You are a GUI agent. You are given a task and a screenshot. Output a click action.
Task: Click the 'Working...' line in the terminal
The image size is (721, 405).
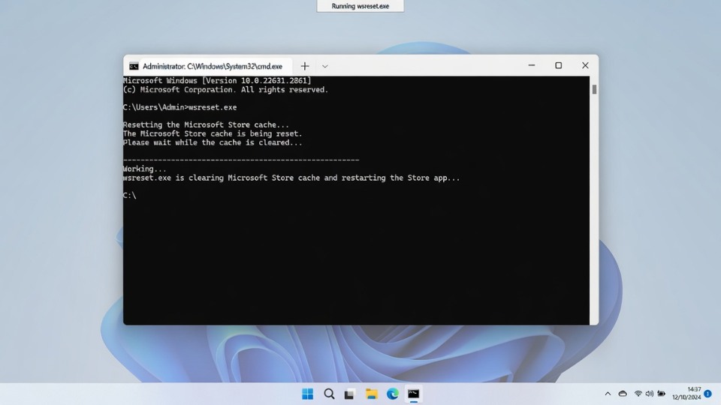(144, 169)
